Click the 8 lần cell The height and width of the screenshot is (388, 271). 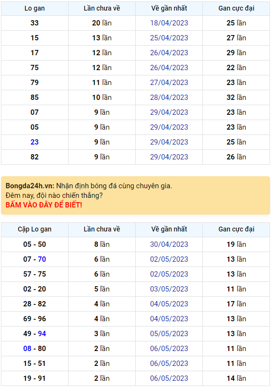click(x=102, y=244)
